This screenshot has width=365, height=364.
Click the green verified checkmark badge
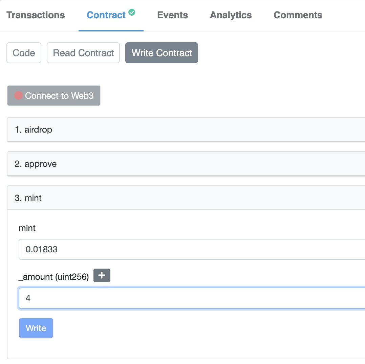click(132, 12)
